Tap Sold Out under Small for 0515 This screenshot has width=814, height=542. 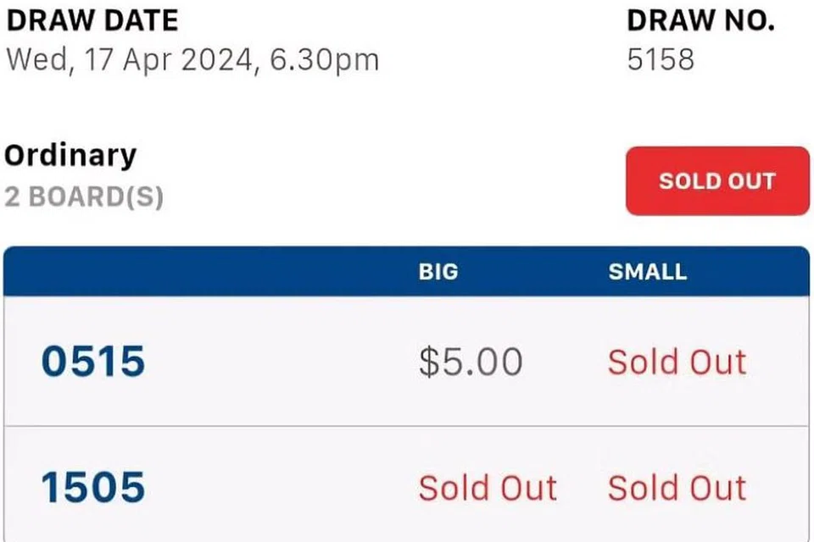(677, 362)
